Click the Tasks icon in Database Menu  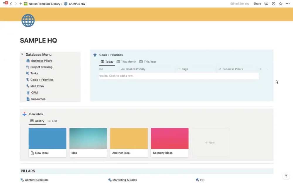click(x=28, y=73)
